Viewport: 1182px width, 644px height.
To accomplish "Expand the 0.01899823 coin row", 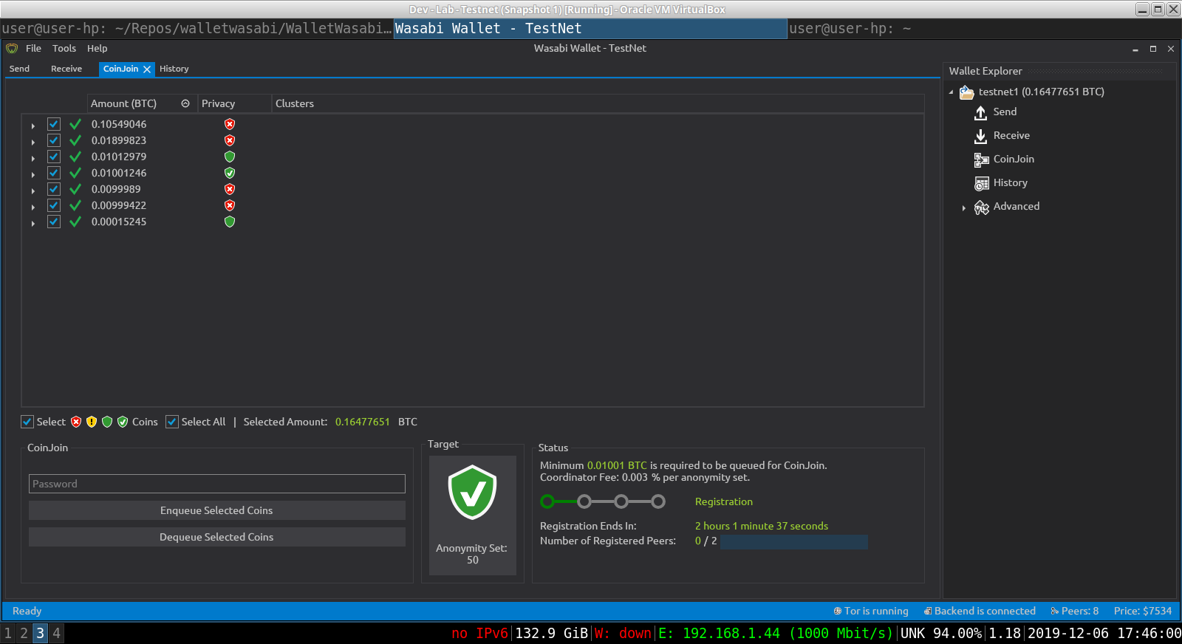I will click(33, 142).
